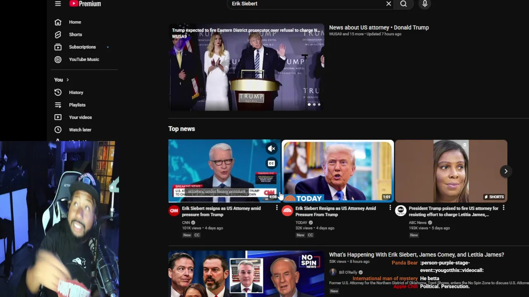Click the YouTube Music circle icon
The image size is (529, 297).
[x=58, y=59]
